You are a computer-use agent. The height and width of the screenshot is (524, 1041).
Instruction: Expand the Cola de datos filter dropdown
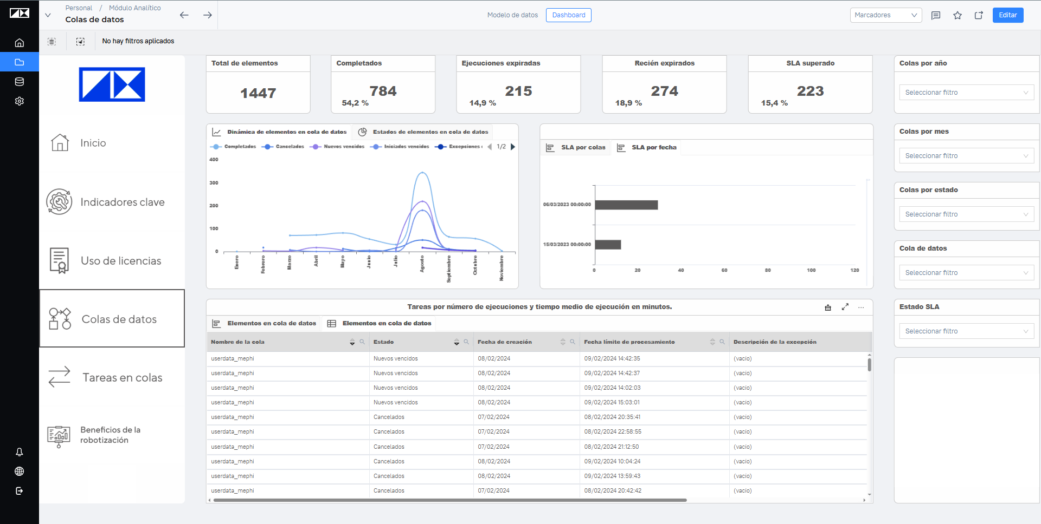coord(966,273)
